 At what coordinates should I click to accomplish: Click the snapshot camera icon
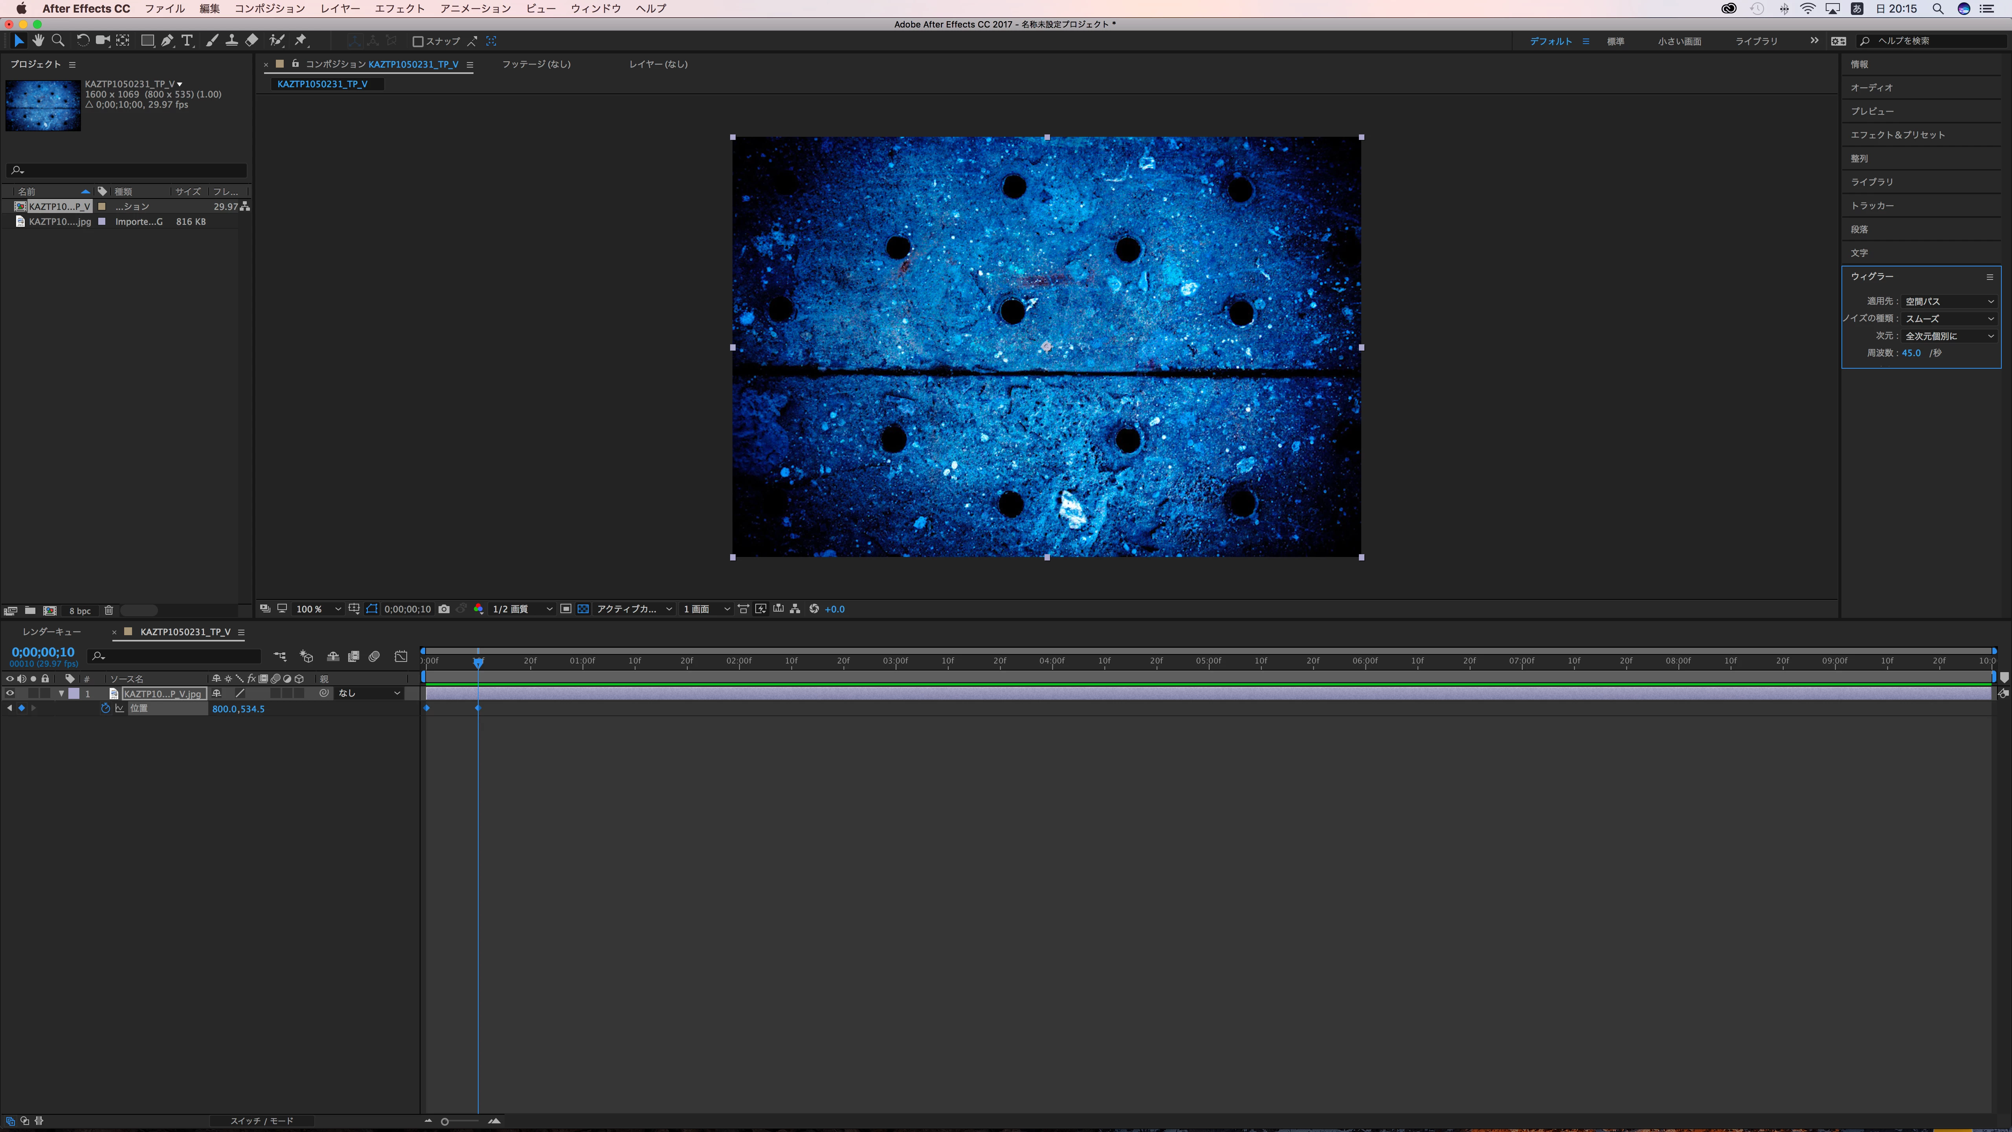(444, 609)
